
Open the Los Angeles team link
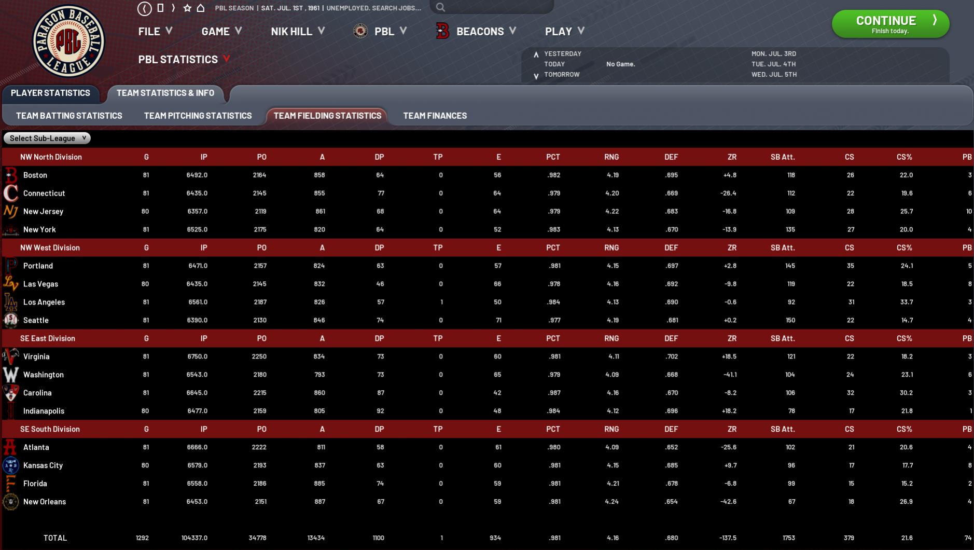(x=44, y=302)
